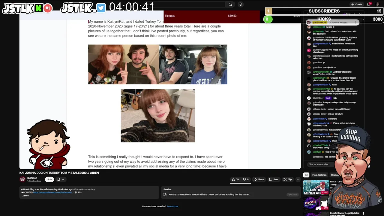Click the #commentary hashtag
The width and height of the screenshot is (384, 216).
[88, 190]
